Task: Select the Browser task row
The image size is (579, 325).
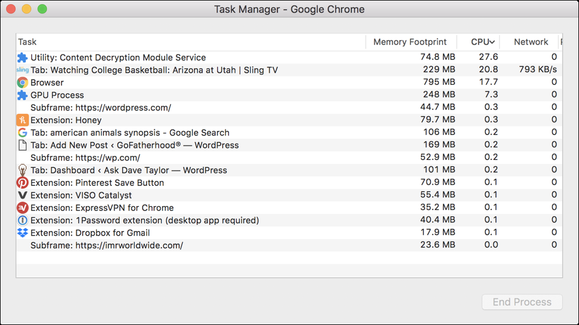Action: [289, 83]
